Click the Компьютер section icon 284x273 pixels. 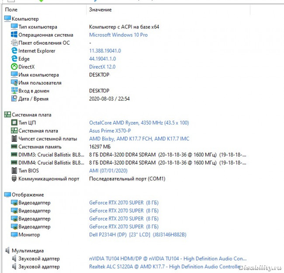pyautogui.click(x=7, y=19)
